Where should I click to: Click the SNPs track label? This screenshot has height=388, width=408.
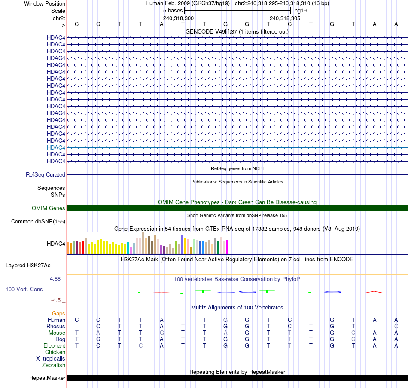58,195
